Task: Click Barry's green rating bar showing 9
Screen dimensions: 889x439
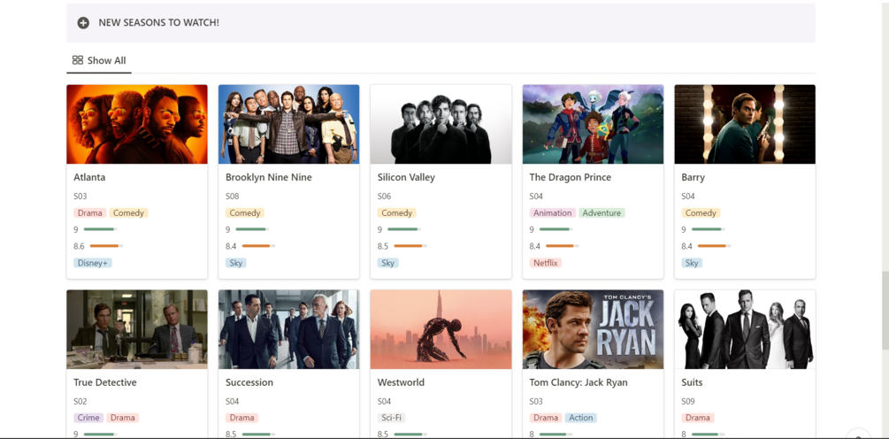Action: [709, 230]
